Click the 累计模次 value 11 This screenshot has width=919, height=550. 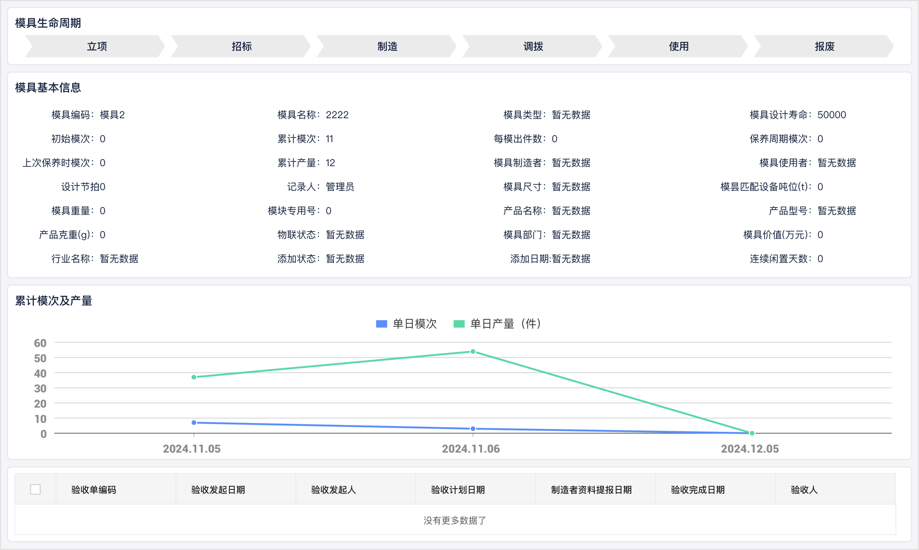(x=329, y=139)
